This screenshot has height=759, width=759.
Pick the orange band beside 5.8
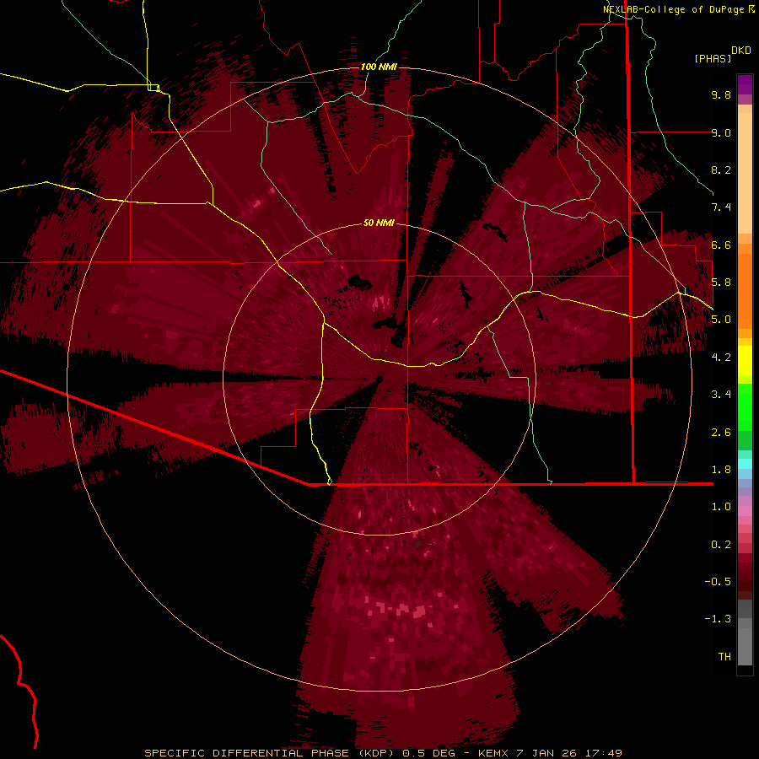(745, 290)
